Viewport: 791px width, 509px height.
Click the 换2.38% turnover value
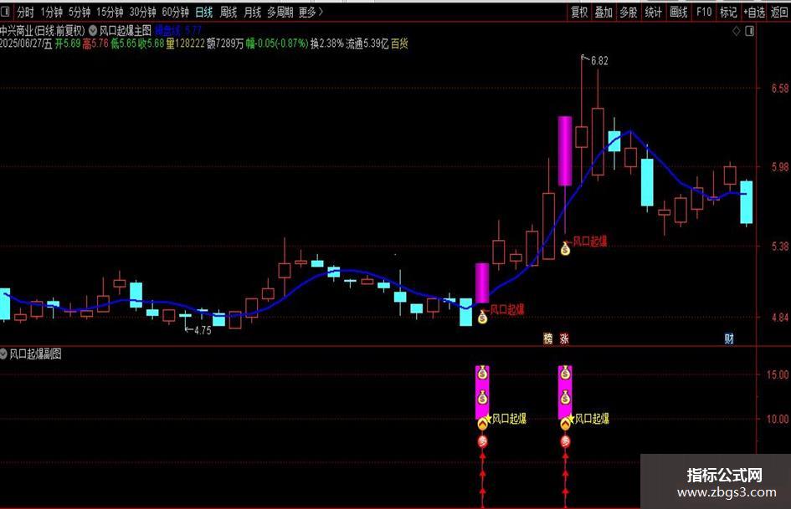pyautogui.click(x=327, y=43)
